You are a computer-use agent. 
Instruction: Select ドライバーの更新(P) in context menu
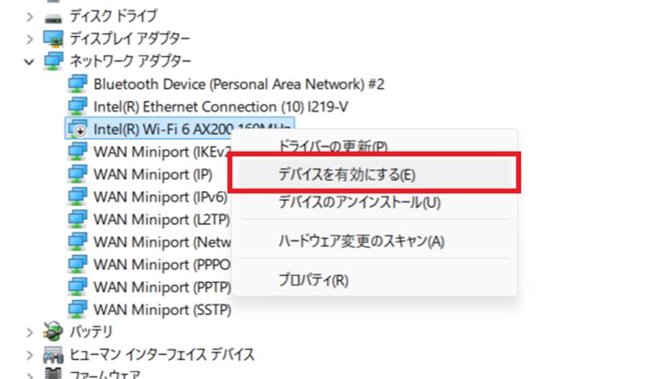(x=333, y=147)
